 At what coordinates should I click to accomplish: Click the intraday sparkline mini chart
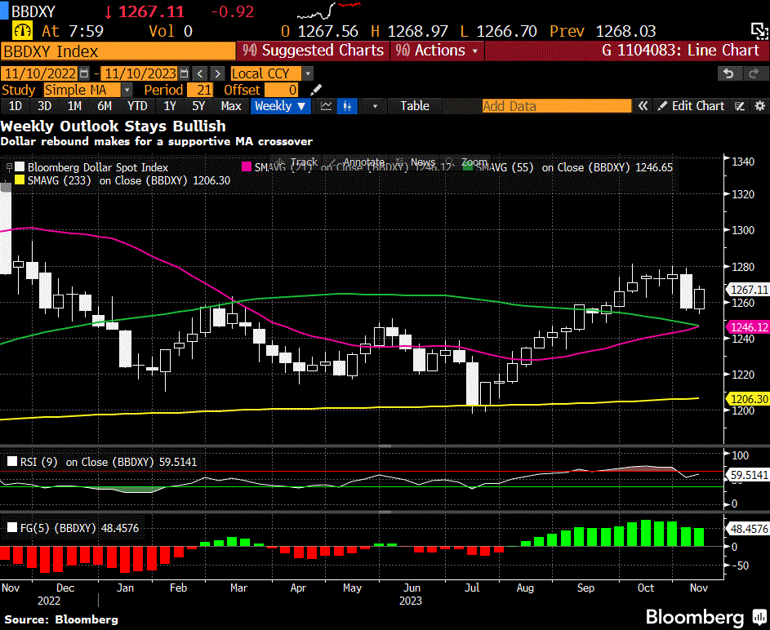(329, 11)
